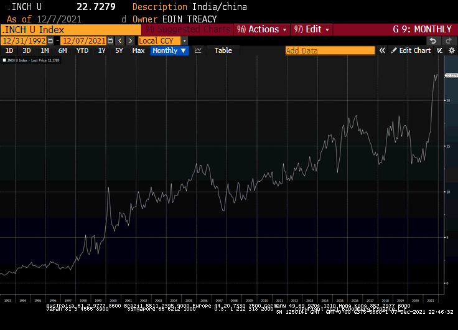458x330 pixels.
Task: Step date range backward with left arrow
Action: click(119, 40)
